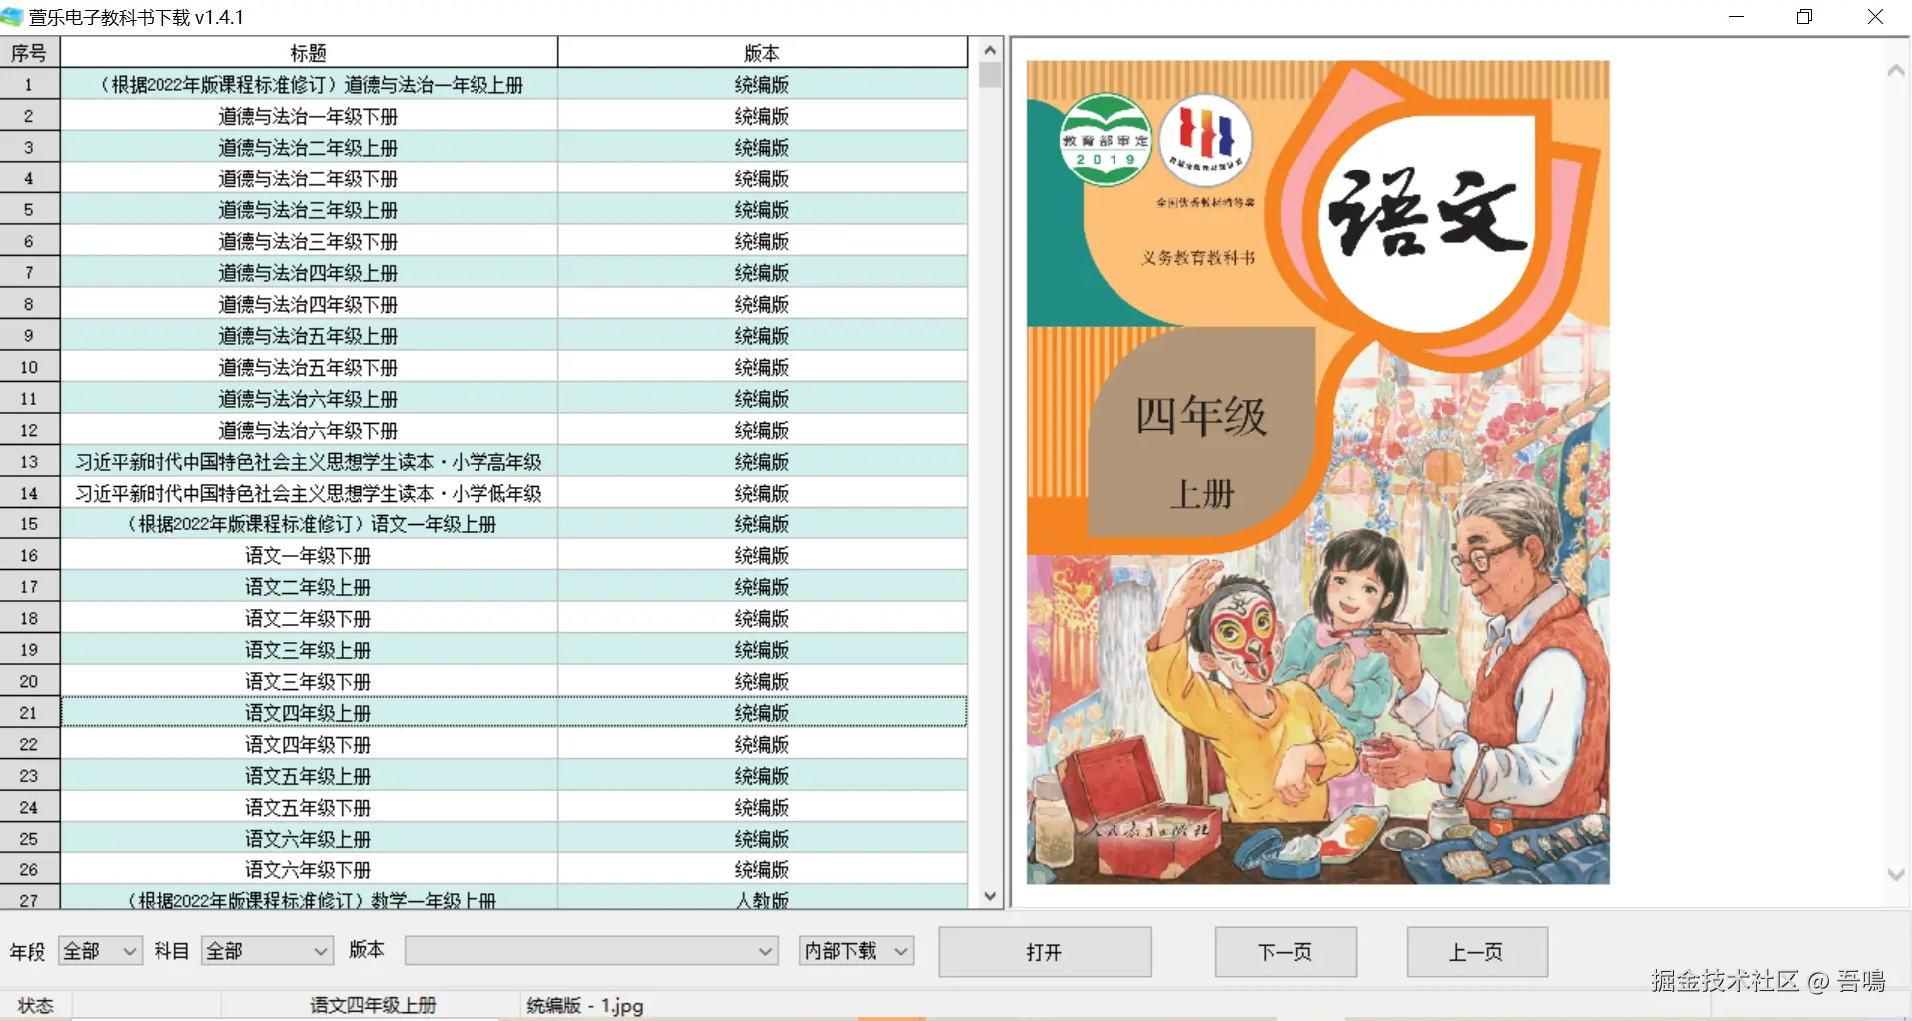The height and width of the screenshot is (1021, 1912).
Task: Open the 科目 subject dropdown
Action: pyautogui.click(x=266, y=951)
